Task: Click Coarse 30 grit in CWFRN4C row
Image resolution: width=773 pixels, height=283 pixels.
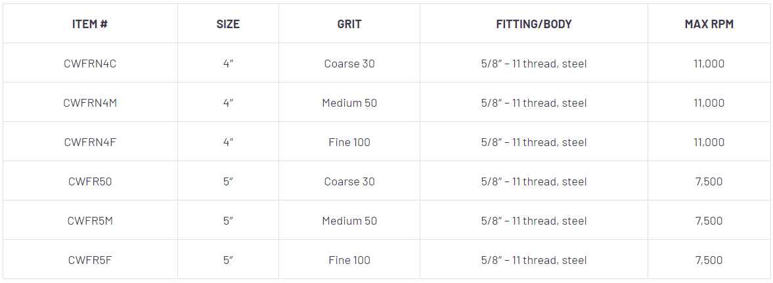Action: pos(349,64)
